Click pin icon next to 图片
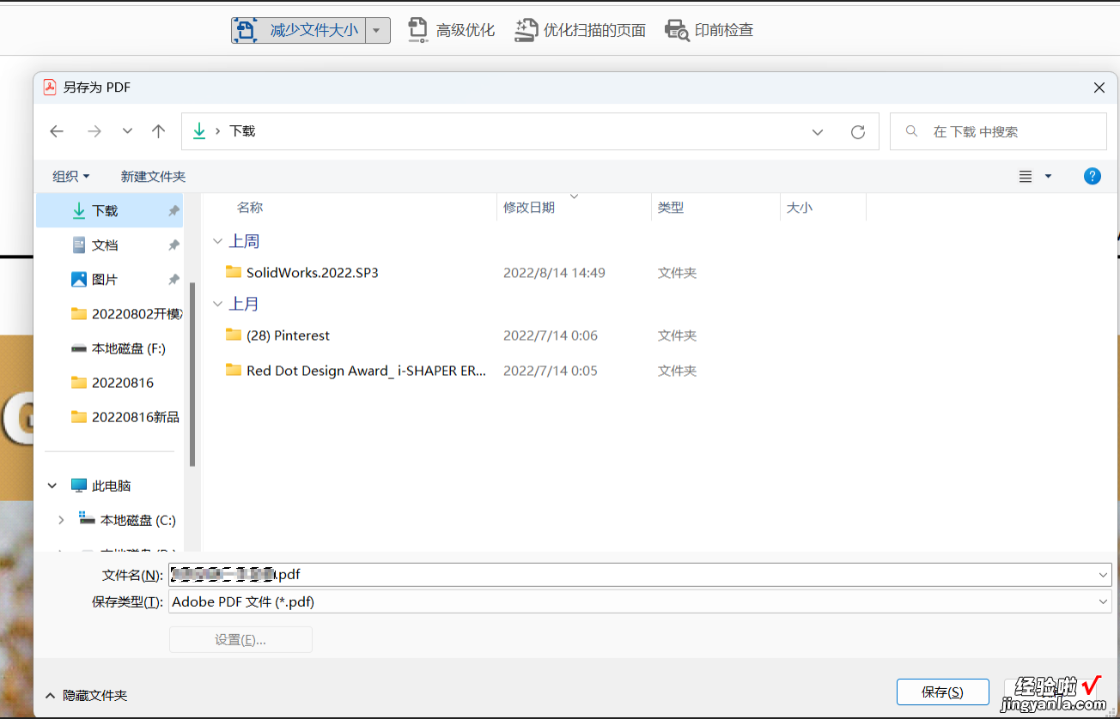This screenshot has height=719, width=1120. pos(173,279)
